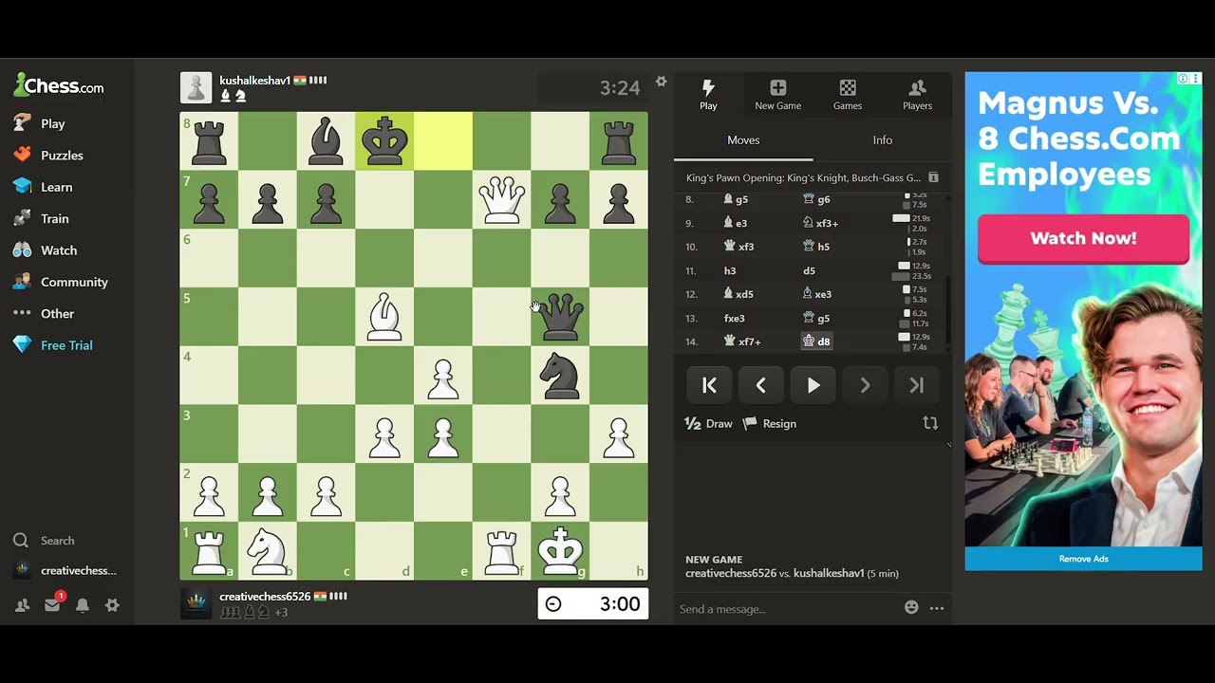Open the Community section
The width and height of the screenshot is (1215, 683).
(61, 282)
